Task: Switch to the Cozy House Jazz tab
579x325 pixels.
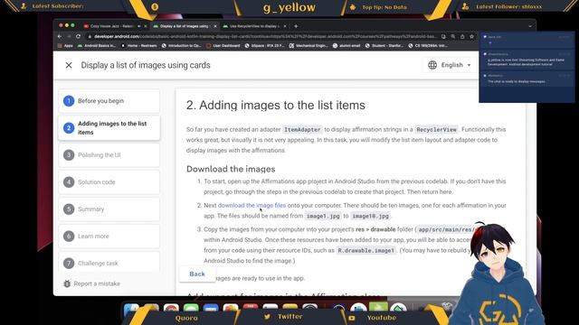Action: pyautogui.click(x=112, y=26)
